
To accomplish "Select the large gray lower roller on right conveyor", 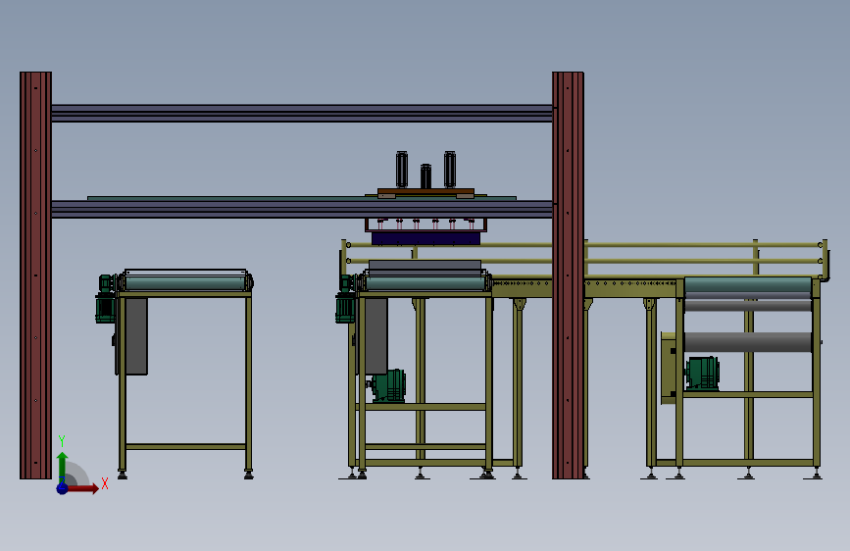I will [x=748, y=342].
